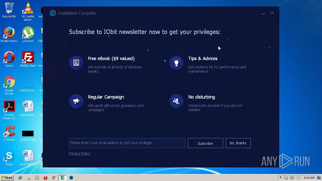Click the Show desktop button
This screenshot has height=181, width=322.
[x=319, y=178]
